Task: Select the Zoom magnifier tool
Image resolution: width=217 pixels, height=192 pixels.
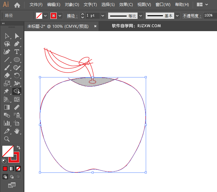Action: [x=7, y=139]
